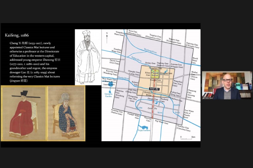Select the blue-robed empress dowager portrait
This screenshot has height=168, width=253.
[66, 113]
